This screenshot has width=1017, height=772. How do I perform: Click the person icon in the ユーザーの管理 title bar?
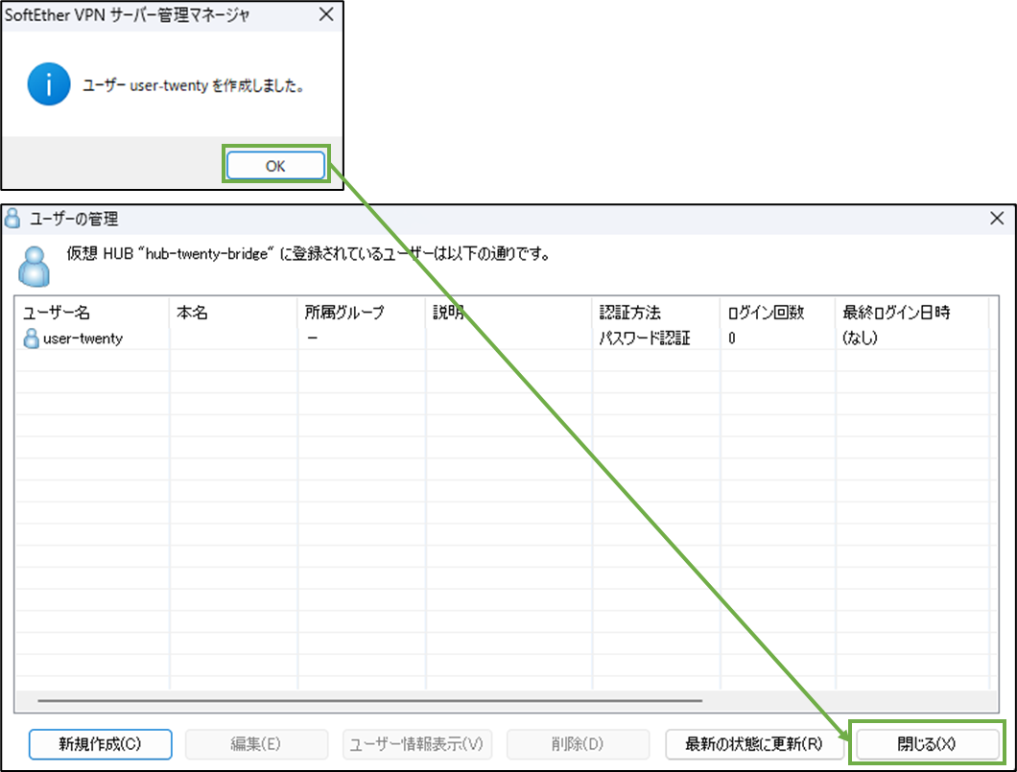point(13,219)
